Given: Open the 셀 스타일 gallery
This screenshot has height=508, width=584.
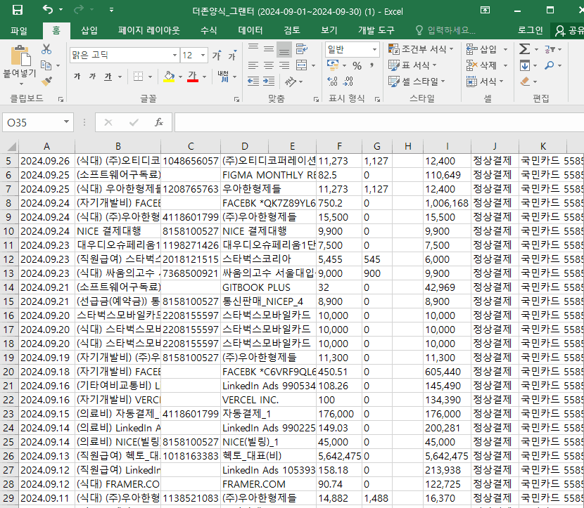Looking at the screenshot, I should point(417,81).
